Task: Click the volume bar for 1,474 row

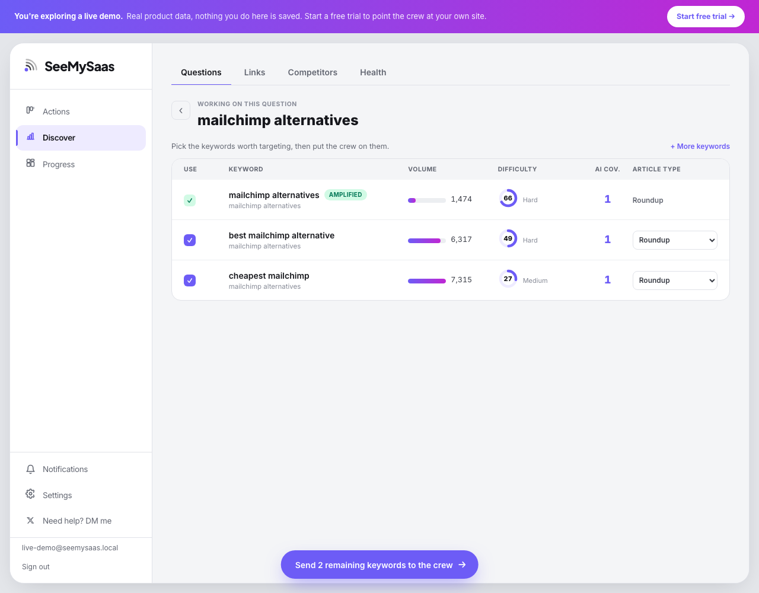Action: [x=427, y=200]
